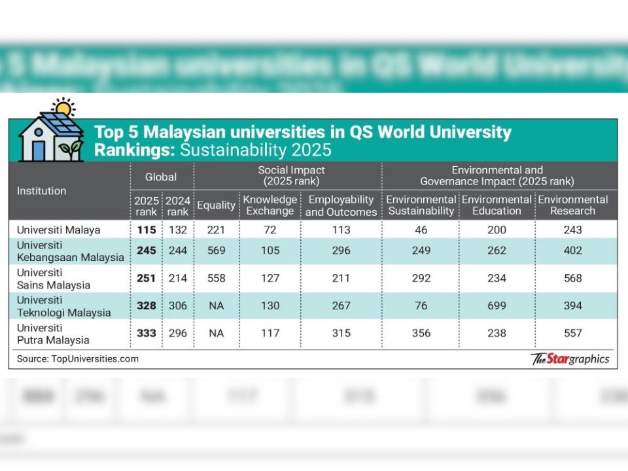Click the 'Social Impact (2025 rank)' header

tap(291, 175)
